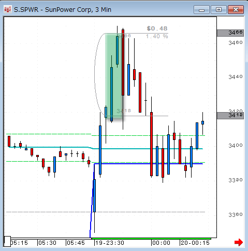Click the green shaded measurement rectangle

pyautogui.click(x=114, y=76)
